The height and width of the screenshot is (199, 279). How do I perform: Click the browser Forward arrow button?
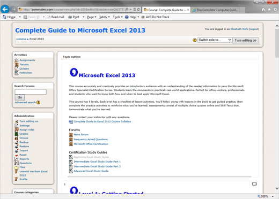(13, 9)
